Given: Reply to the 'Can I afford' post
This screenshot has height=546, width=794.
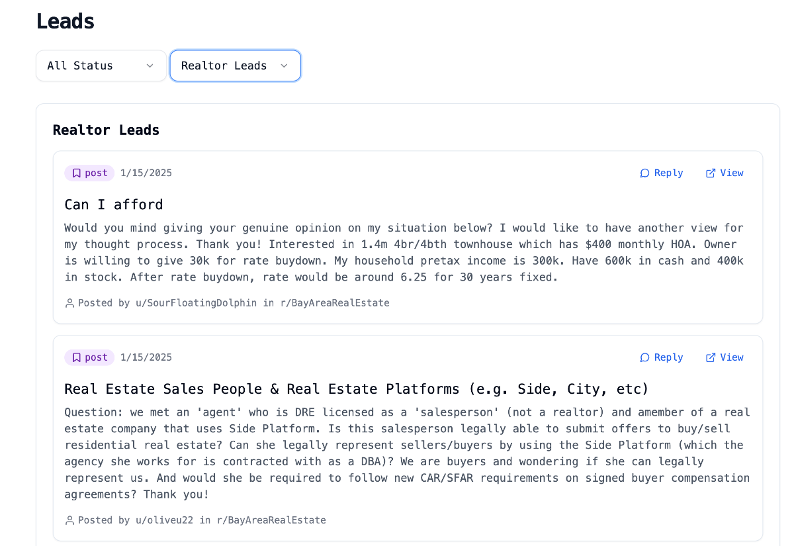Looking at the screenshot, I should click(x=662, y=173).
